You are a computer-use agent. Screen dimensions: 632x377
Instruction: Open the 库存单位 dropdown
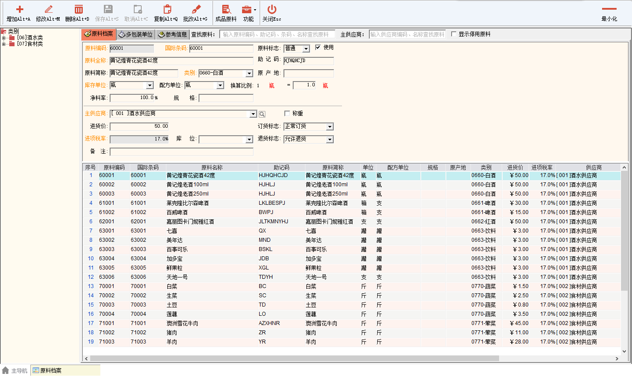click(x=150, y=85)
